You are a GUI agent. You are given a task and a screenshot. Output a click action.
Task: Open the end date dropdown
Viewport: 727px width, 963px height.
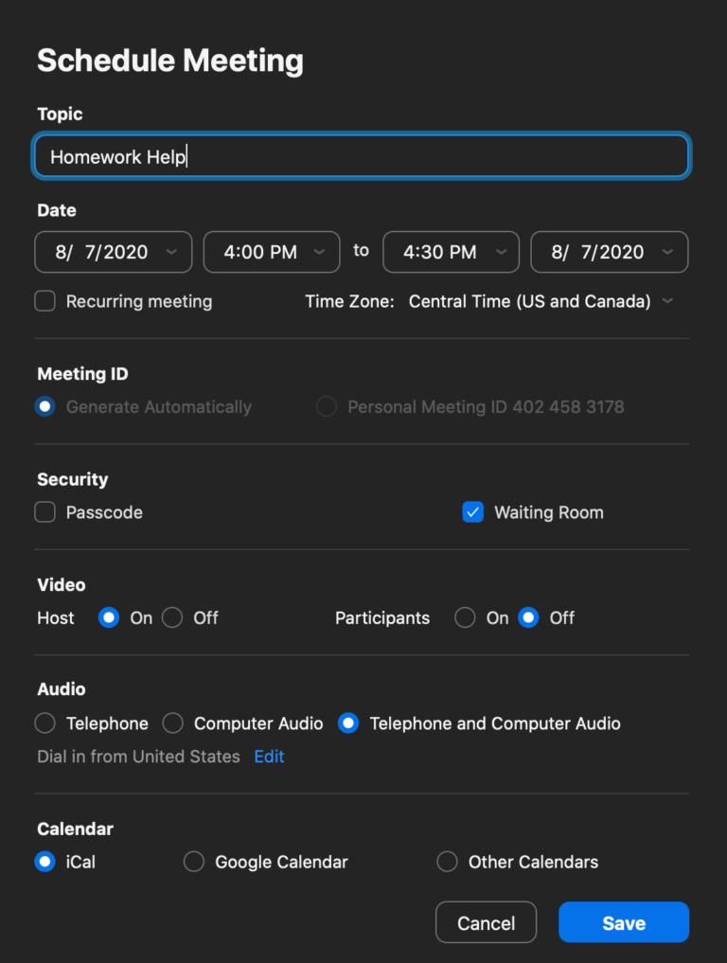609,252
